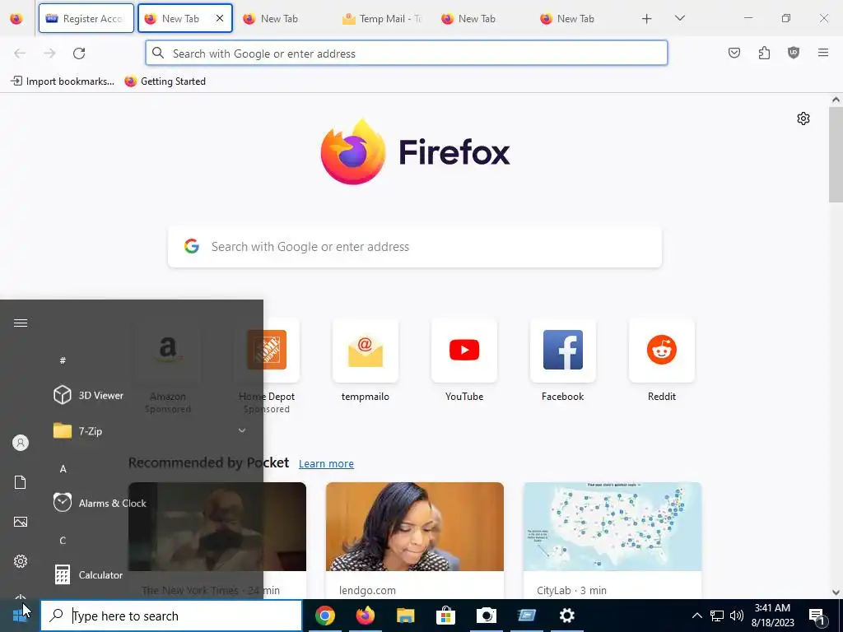This screenshot has height=632, width=843.
Task: Expand the 7-Zip folder in Start
Action: 150,431
